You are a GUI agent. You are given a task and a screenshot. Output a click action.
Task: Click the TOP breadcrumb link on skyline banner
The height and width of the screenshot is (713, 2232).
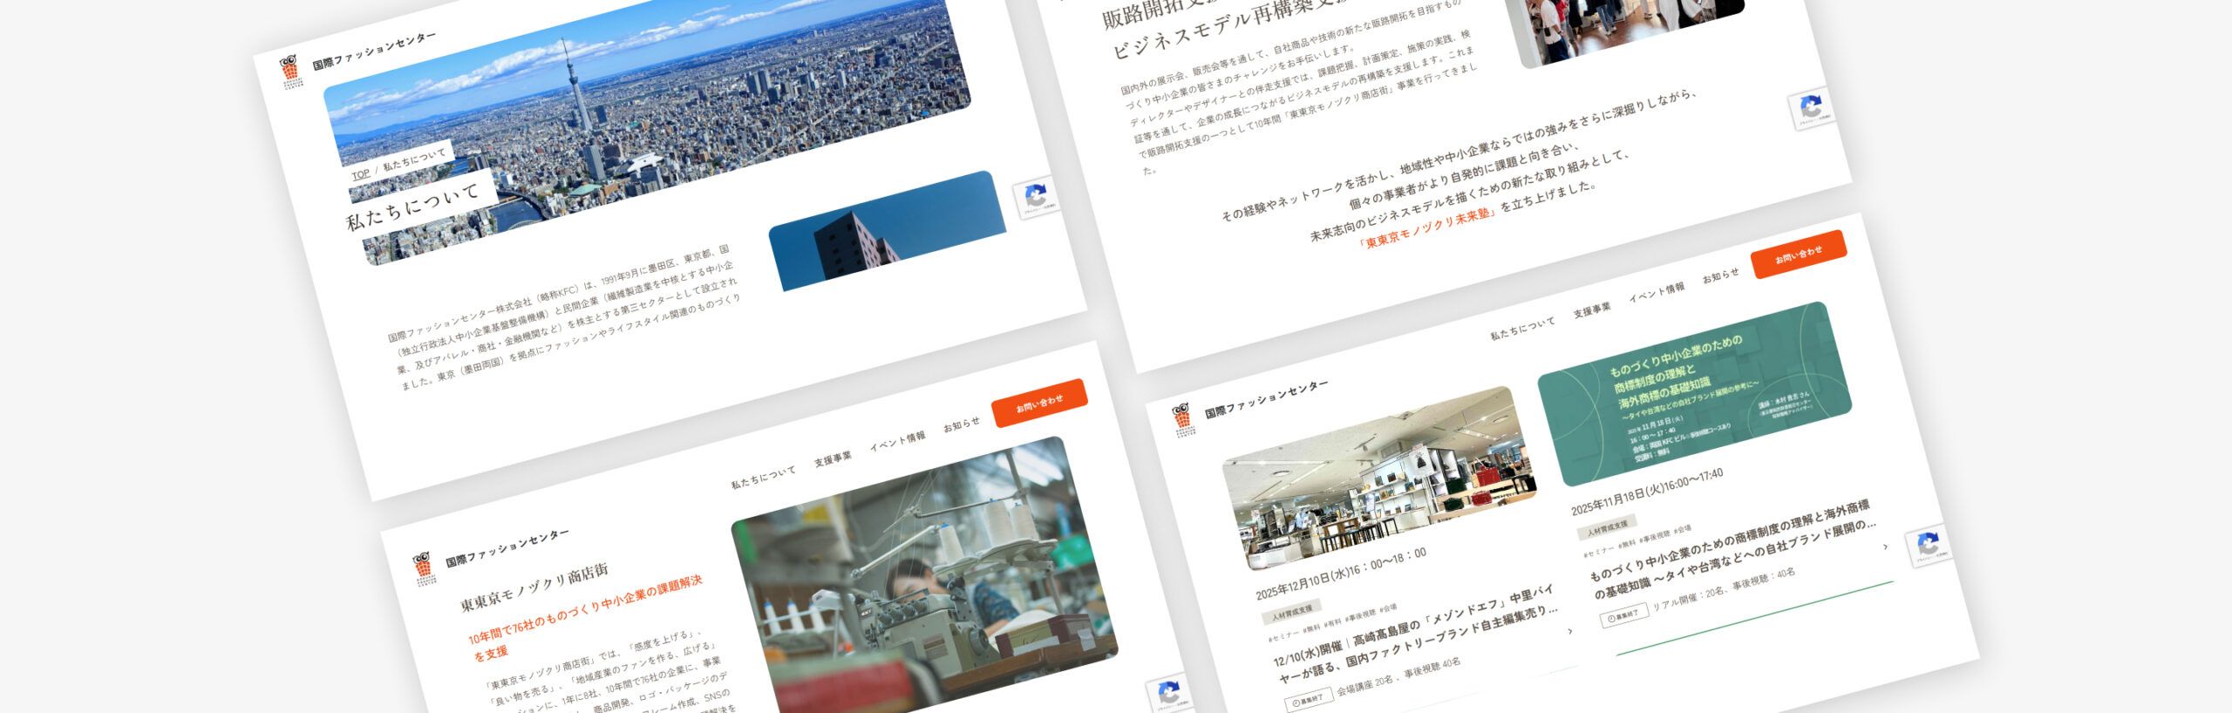(x=360, y=174)
